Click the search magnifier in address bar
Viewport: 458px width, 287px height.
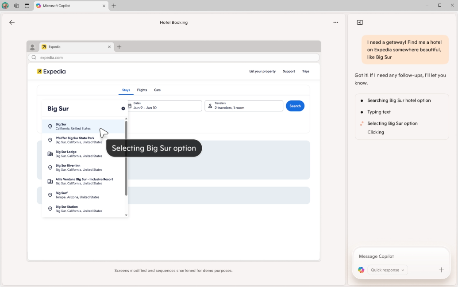(34, 57)
